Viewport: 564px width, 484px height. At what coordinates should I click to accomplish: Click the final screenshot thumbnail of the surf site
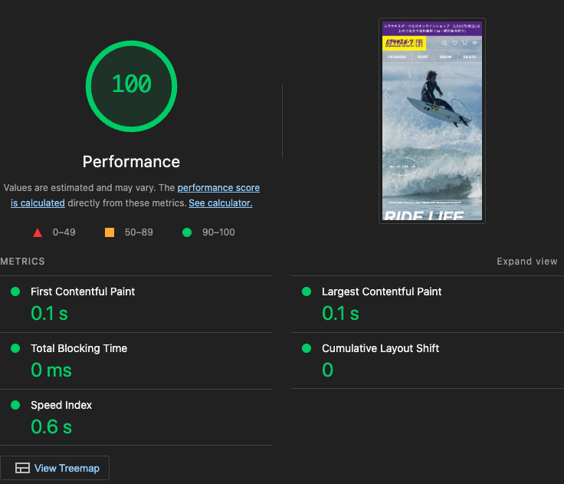pos(432,120)
